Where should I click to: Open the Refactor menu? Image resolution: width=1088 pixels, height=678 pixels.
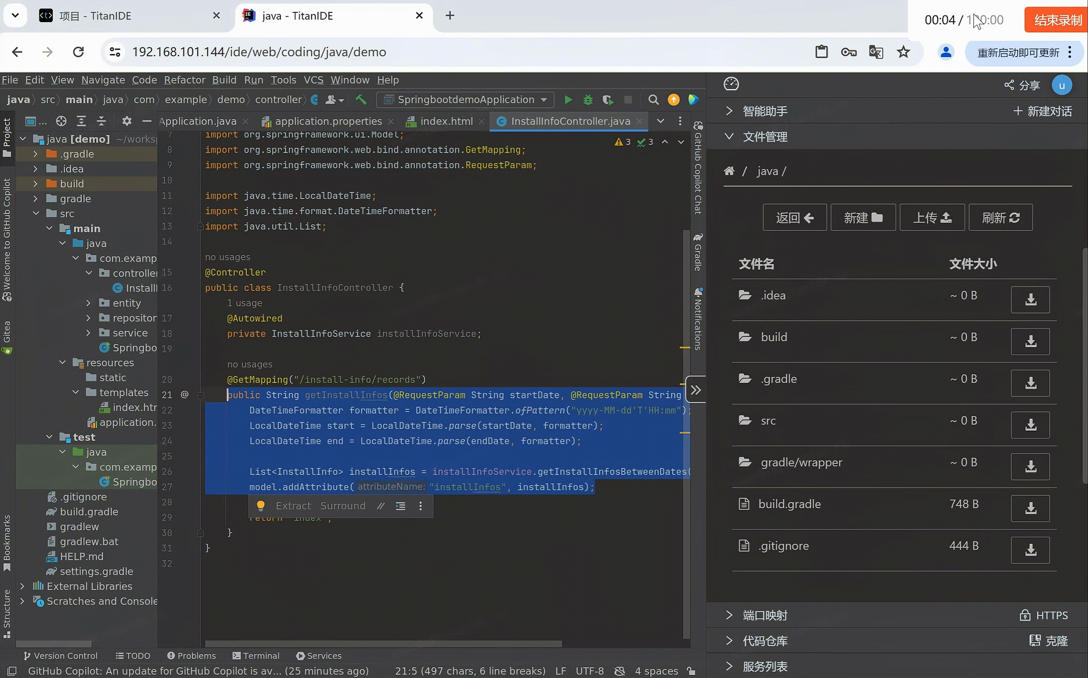point(184,80)
